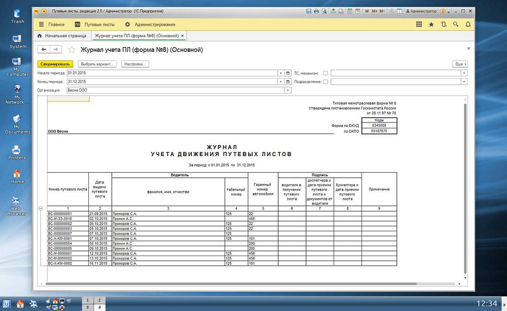Viewport: 507px width, 311px height.
Task: Open the history scroll icon
Action: 443,25
